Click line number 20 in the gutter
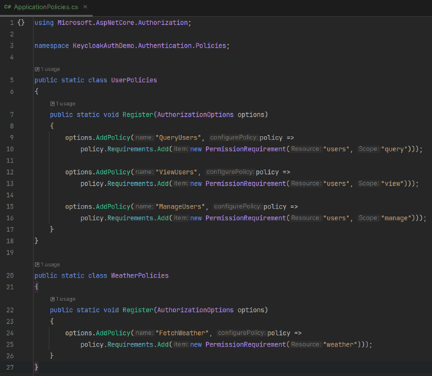This screenshot has height=376, width=432. click(10, 275)
